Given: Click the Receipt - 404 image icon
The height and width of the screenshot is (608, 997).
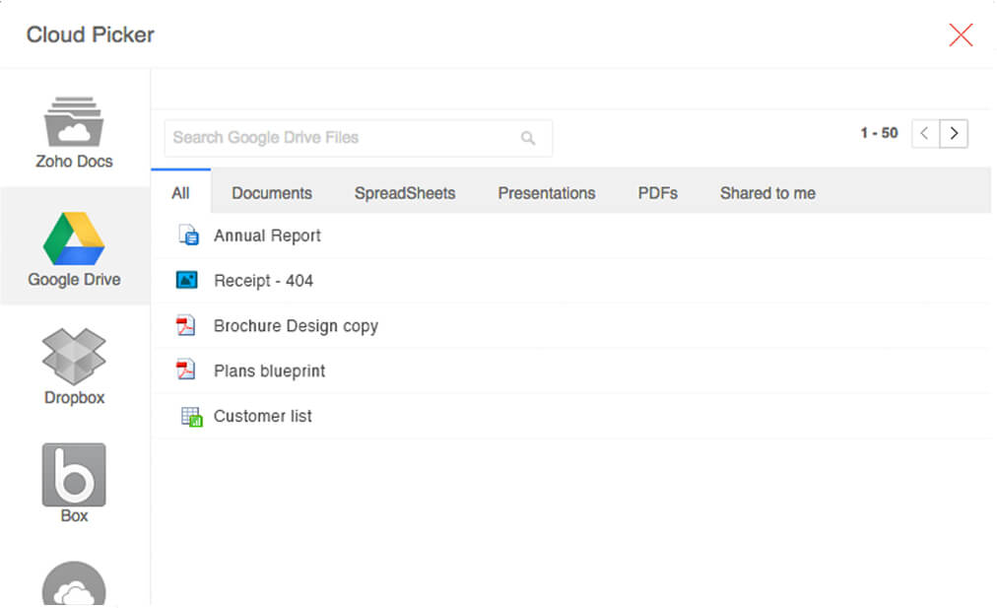Looking at the screenshot, I should click(187, 281).
